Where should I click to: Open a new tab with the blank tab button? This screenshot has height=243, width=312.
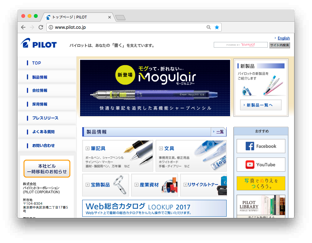121,18
